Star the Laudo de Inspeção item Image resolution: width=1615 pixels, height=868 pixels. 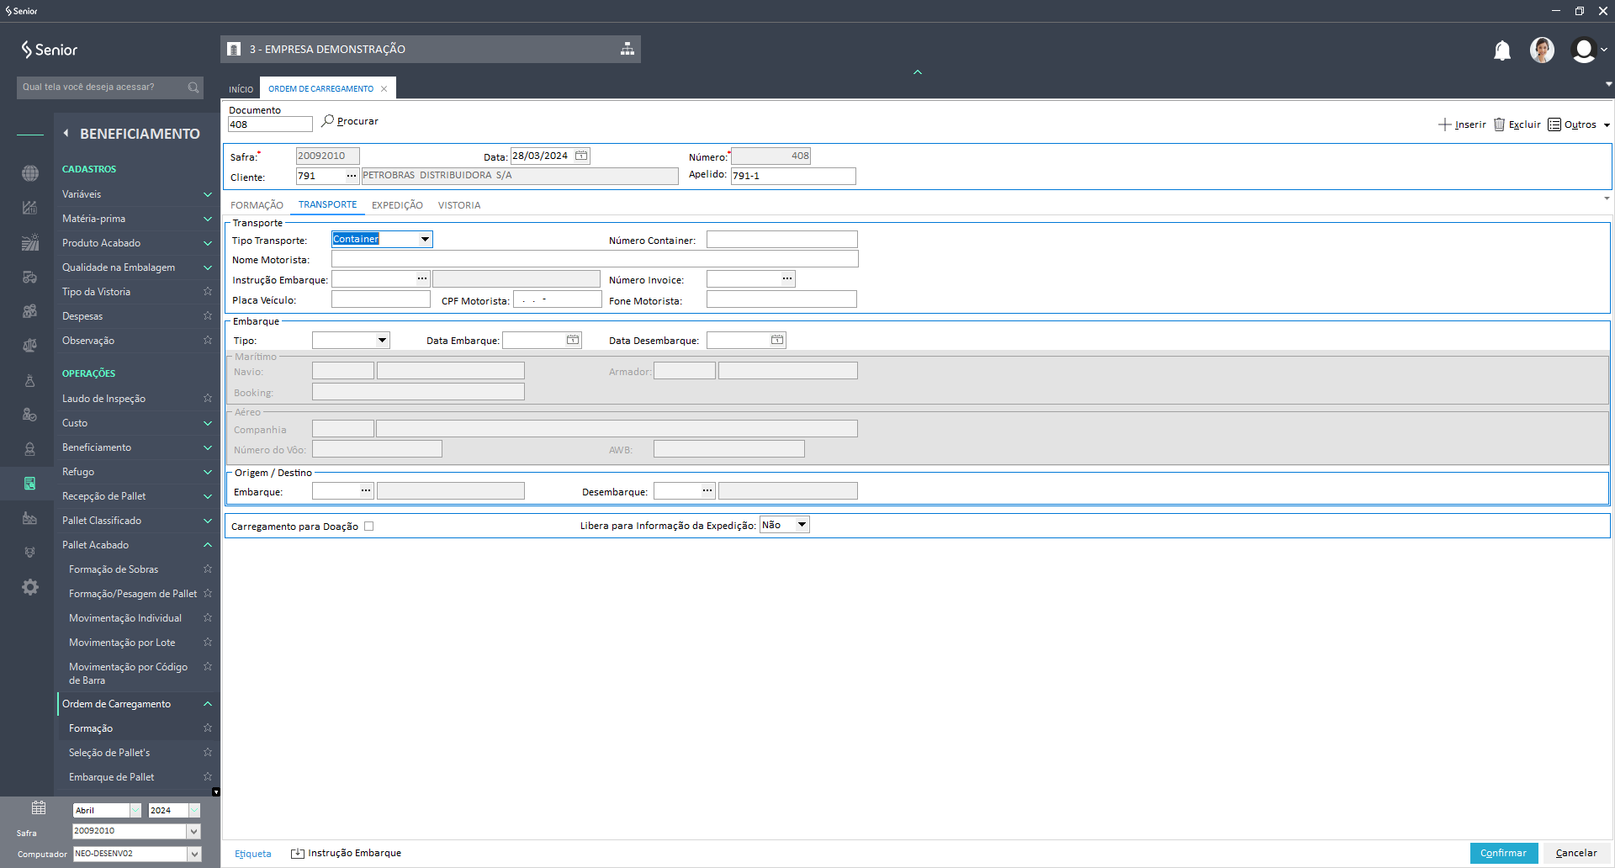(207, 399)
